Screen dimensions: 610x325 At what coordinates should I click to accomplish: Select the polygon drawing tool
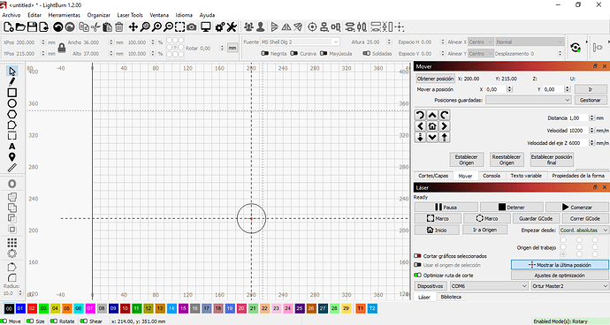coord(12,114)
